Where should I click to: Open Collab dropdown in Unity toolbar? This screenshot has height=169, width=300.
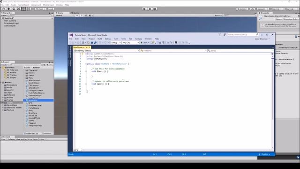click(x=242, y=9)
